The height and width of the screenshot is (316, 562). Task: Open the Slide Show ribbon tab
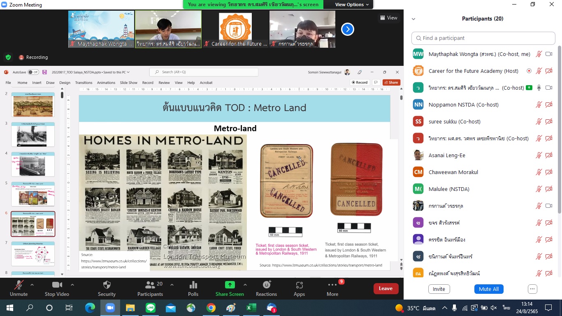click(x=128, y=83)
